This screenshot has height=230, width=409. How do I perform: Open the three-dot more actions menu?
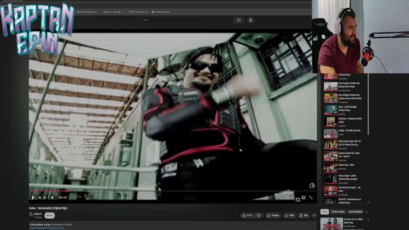click(x=314, y=215)
